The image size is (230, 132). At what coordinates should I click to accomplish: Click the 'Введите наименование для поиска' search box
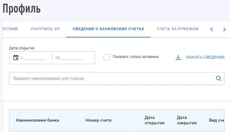coord(117,79)
